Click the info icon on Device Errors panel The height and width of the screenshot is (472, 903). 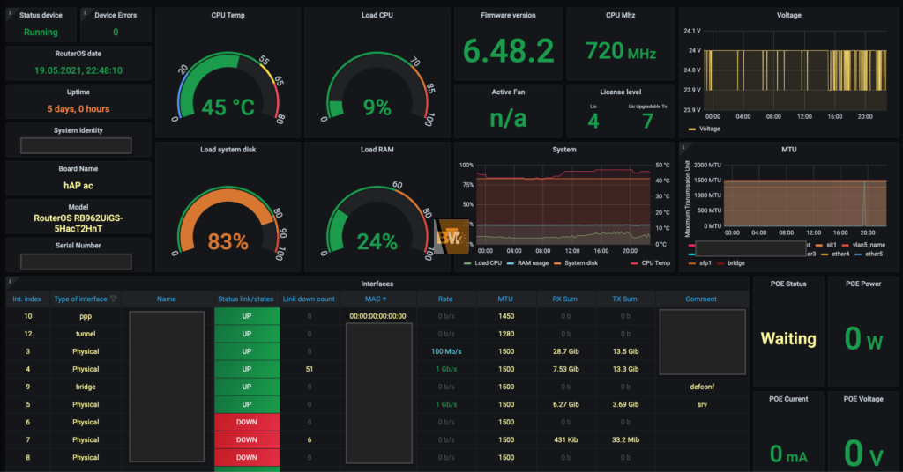tap(85, 12)
